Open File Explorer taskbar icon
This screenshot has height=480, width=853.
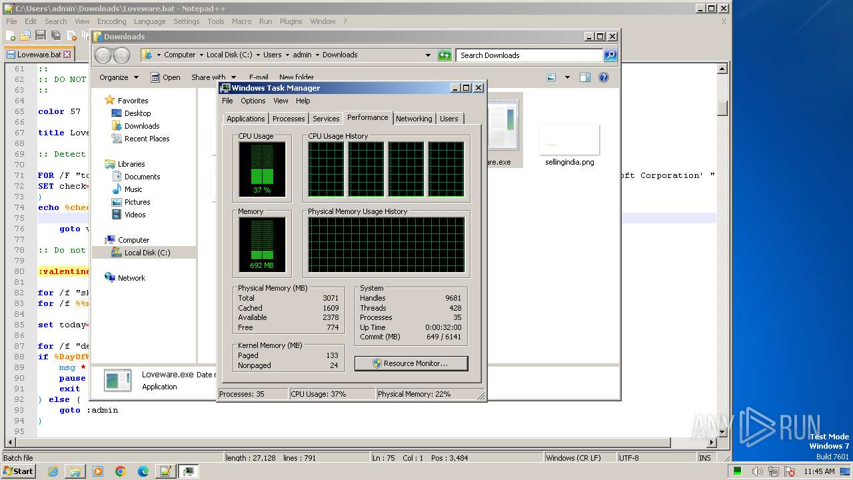point(75,471)
